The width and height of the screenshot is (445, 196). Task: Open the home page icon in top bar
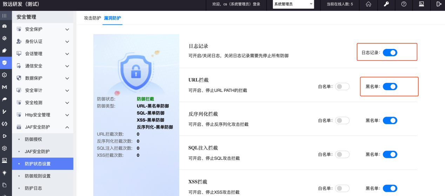369,4
